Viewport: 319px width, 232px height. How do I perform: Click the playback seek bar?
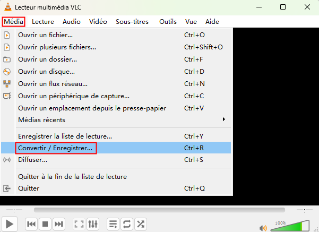(x=159, y=210)
